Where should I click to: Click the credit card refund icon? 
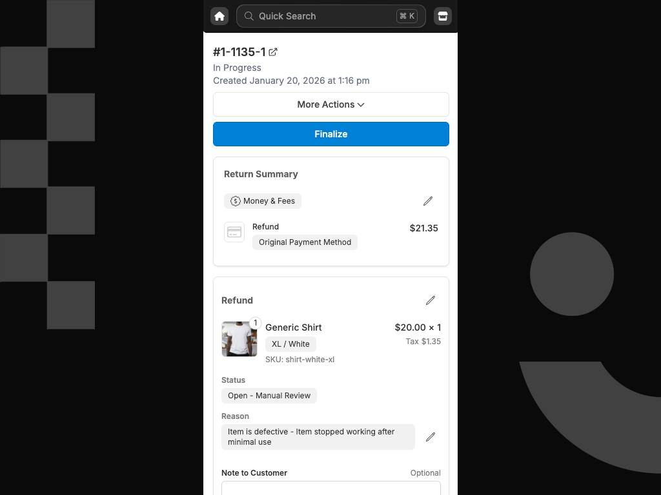click(234, 232)
